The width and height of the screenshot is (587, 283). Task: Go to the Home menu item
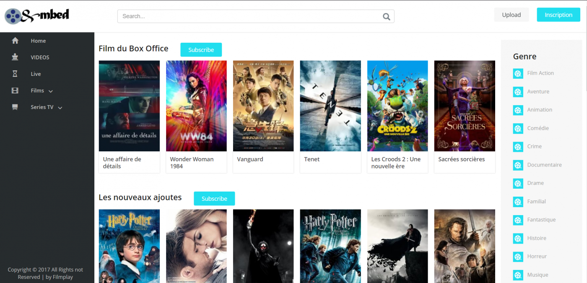coord(38,41)
